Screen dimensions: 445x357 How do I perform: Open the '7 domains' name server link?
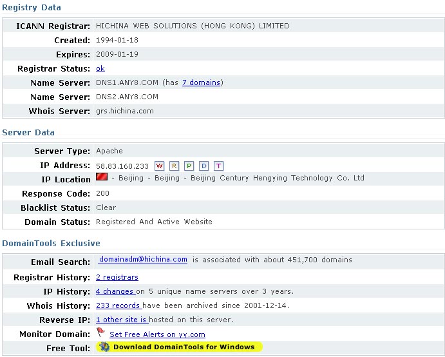(201, 82)
